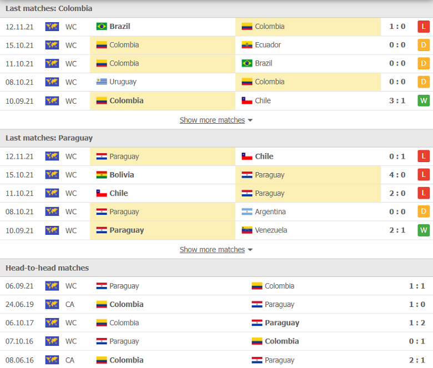Image resolution: width=433 pixels, height=368 pixels.
Task: Click the world map icon beside 06.09.21
Action: pyautogui.click(x=52, y=286)
